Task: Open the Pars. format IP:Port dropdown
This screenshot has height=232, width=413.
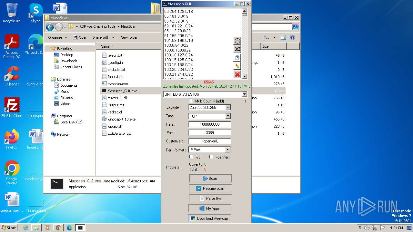Action: (x=228, y=150)
